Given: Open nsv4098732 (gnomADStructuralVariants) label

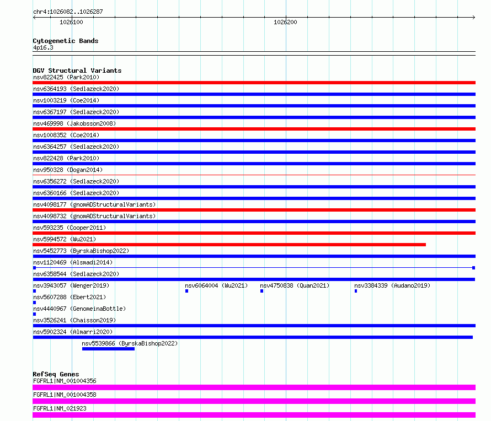Looking at the screenshot, I should coord(94,216).
